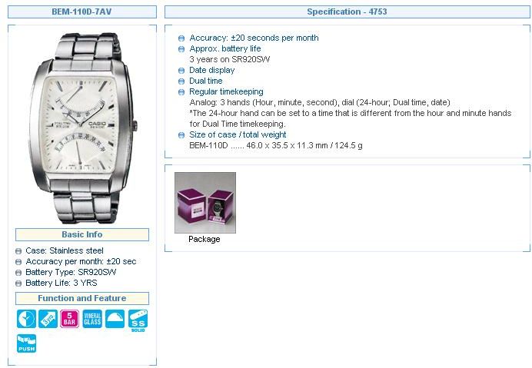This screenshot has height=368, width=532.
Task: Click the dual time clock feature icon
Action: click(x=26, y=319)
